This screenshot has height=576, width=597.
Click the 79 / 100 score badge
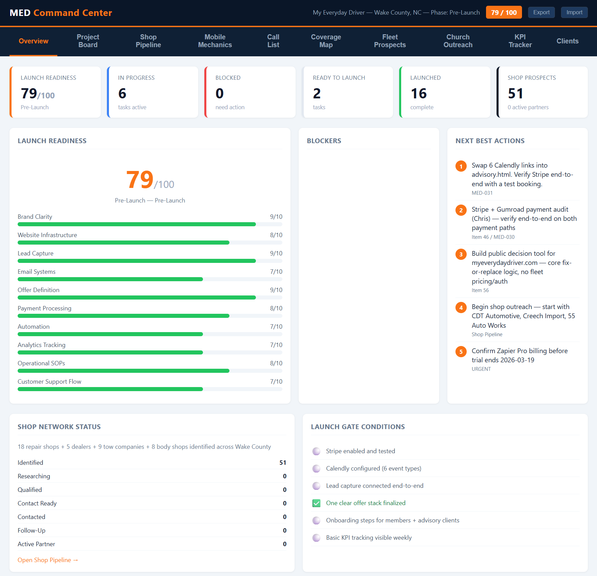pos(504,13)
